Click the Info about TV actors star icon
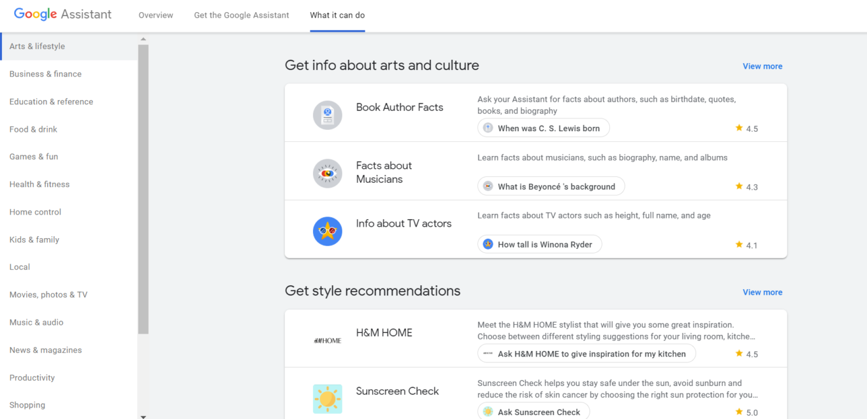 (327, 231)
